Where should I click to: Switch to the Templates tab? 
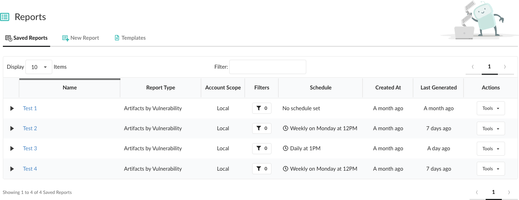click(x=130, y=38)
